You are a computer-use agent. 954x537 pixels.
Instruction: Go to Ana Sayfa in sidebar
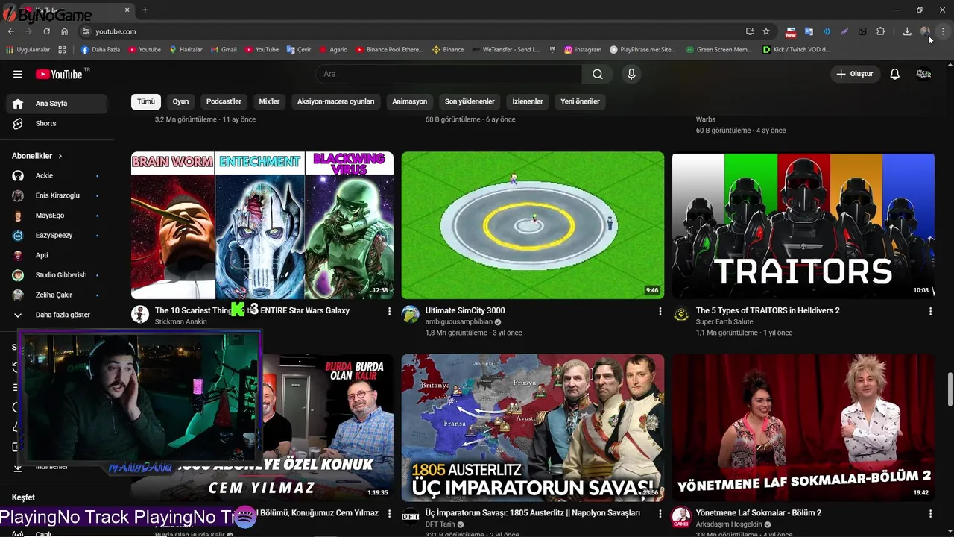point(57,104)
